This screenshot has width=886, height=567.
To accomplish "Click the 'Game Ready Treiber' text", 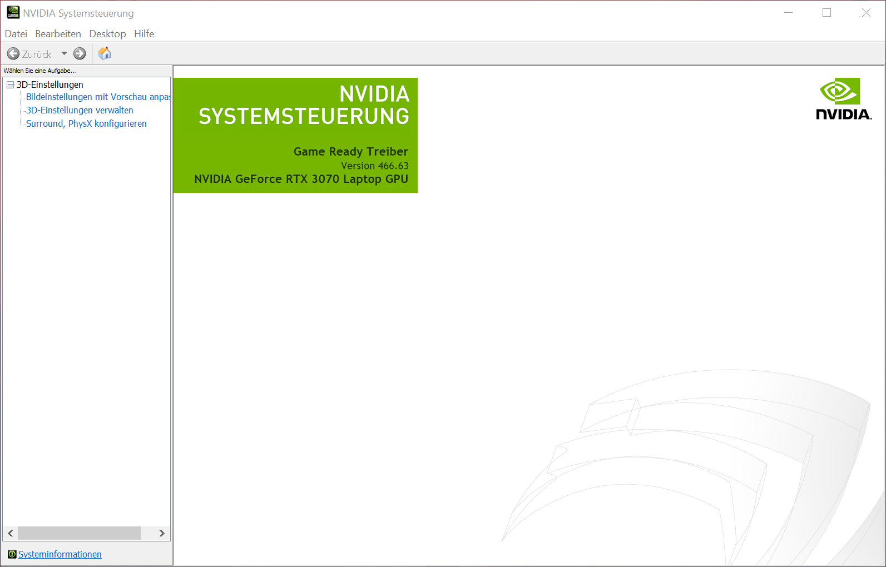I will [351, 151].
